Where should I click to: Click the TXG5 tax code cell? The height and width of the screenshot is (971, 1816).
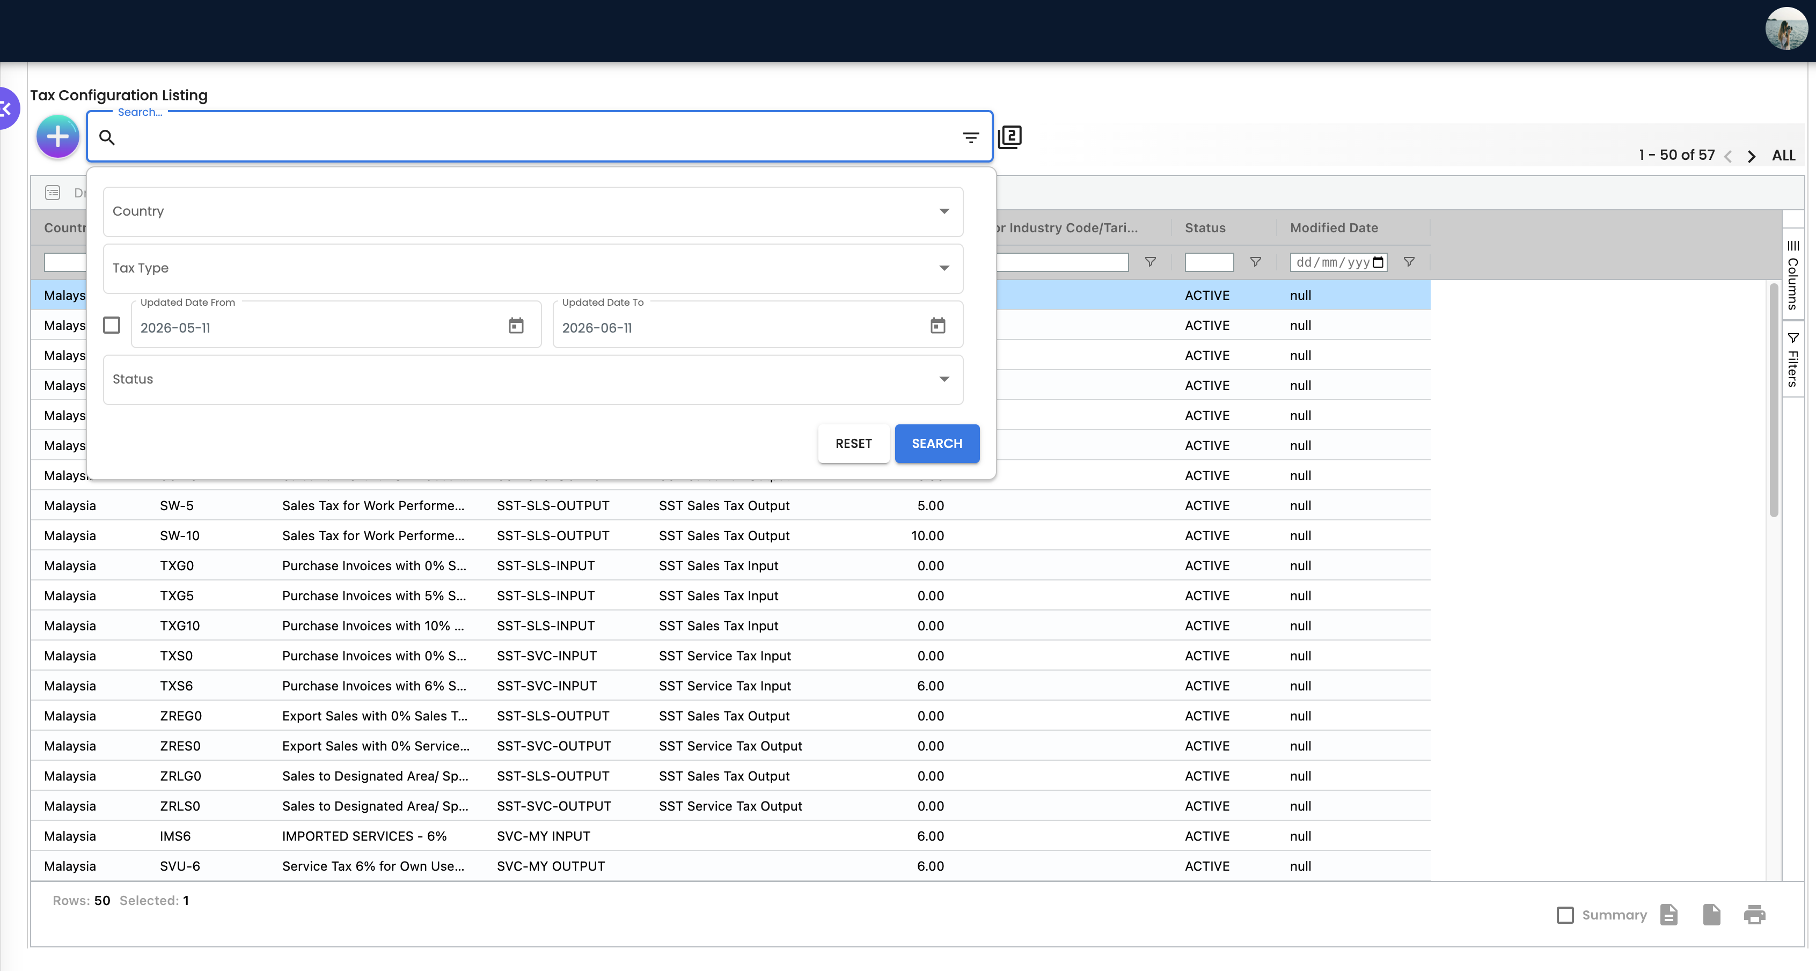pyautogui.click(x=176, y=595)
